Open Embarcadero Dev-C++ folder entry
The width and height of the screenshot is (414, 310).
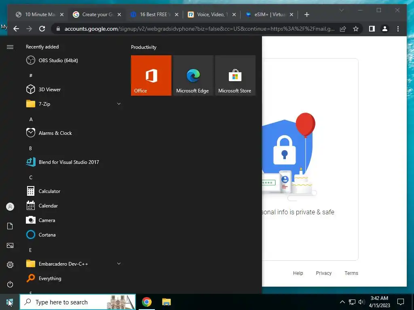coord(74,264)
